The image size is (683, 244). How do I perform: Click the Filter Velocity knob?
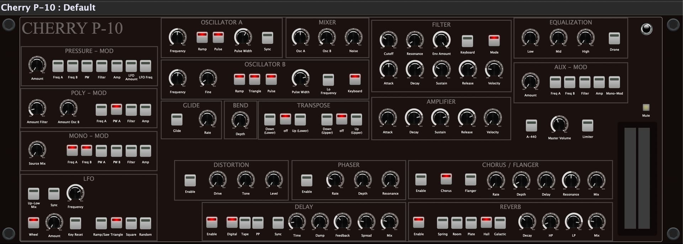click(x=494, y=69)
